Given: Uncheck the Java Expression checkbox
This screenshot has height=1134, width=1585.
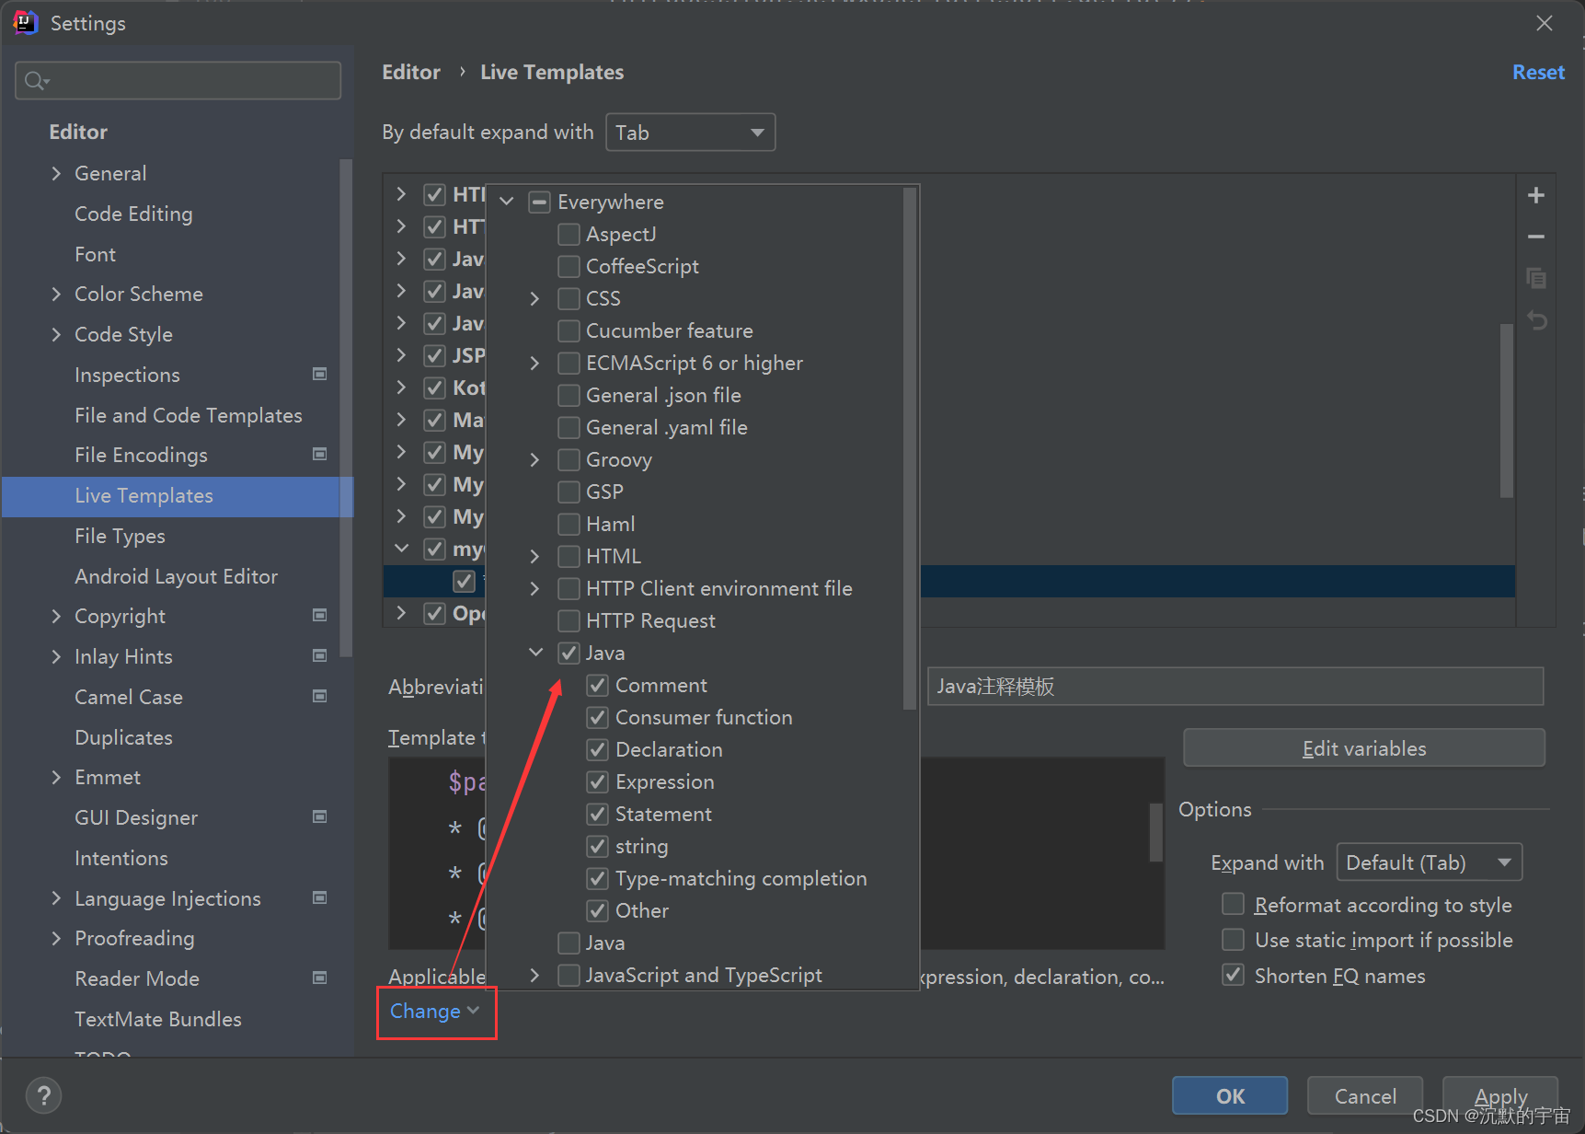Looking at the screenshot, I should 598,781.
